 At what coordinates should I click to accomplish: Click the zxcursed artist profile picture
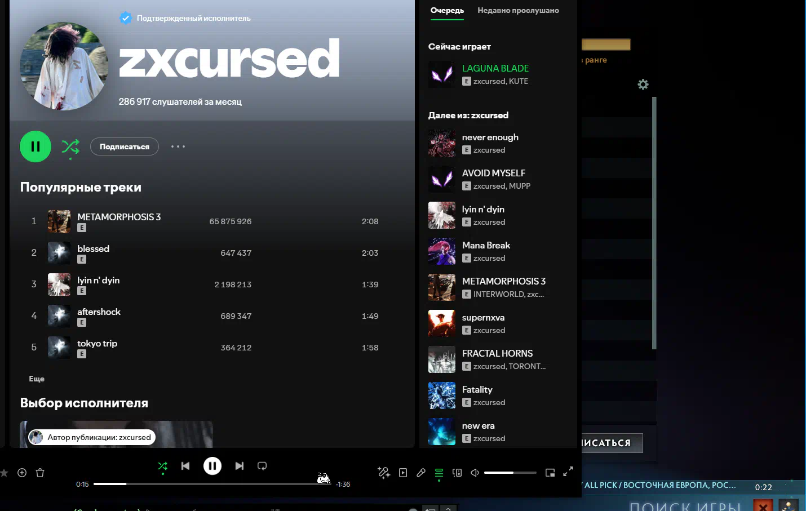pyautogui.click(x=64, y=66)
